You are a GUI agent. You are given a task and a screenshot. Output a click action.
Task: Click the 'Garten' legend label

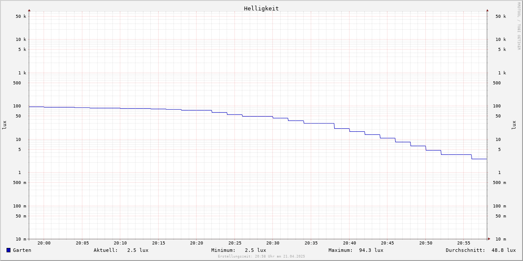pyautogui.click(x=22, y=250)
